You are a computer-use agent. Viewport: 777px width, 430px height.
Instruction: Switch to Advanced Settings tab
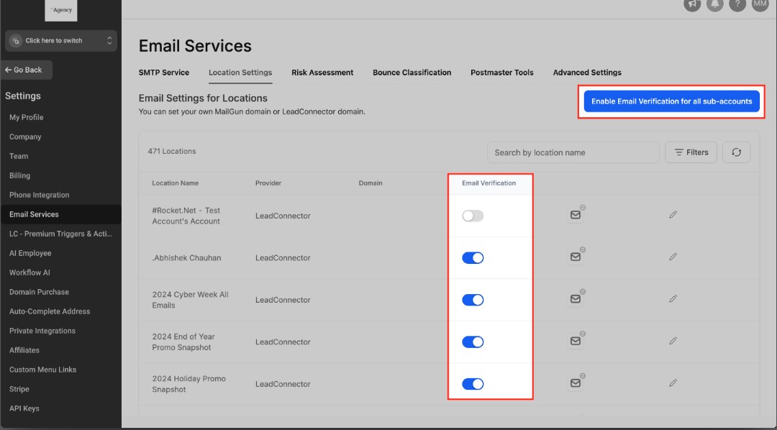coord(587,73)
